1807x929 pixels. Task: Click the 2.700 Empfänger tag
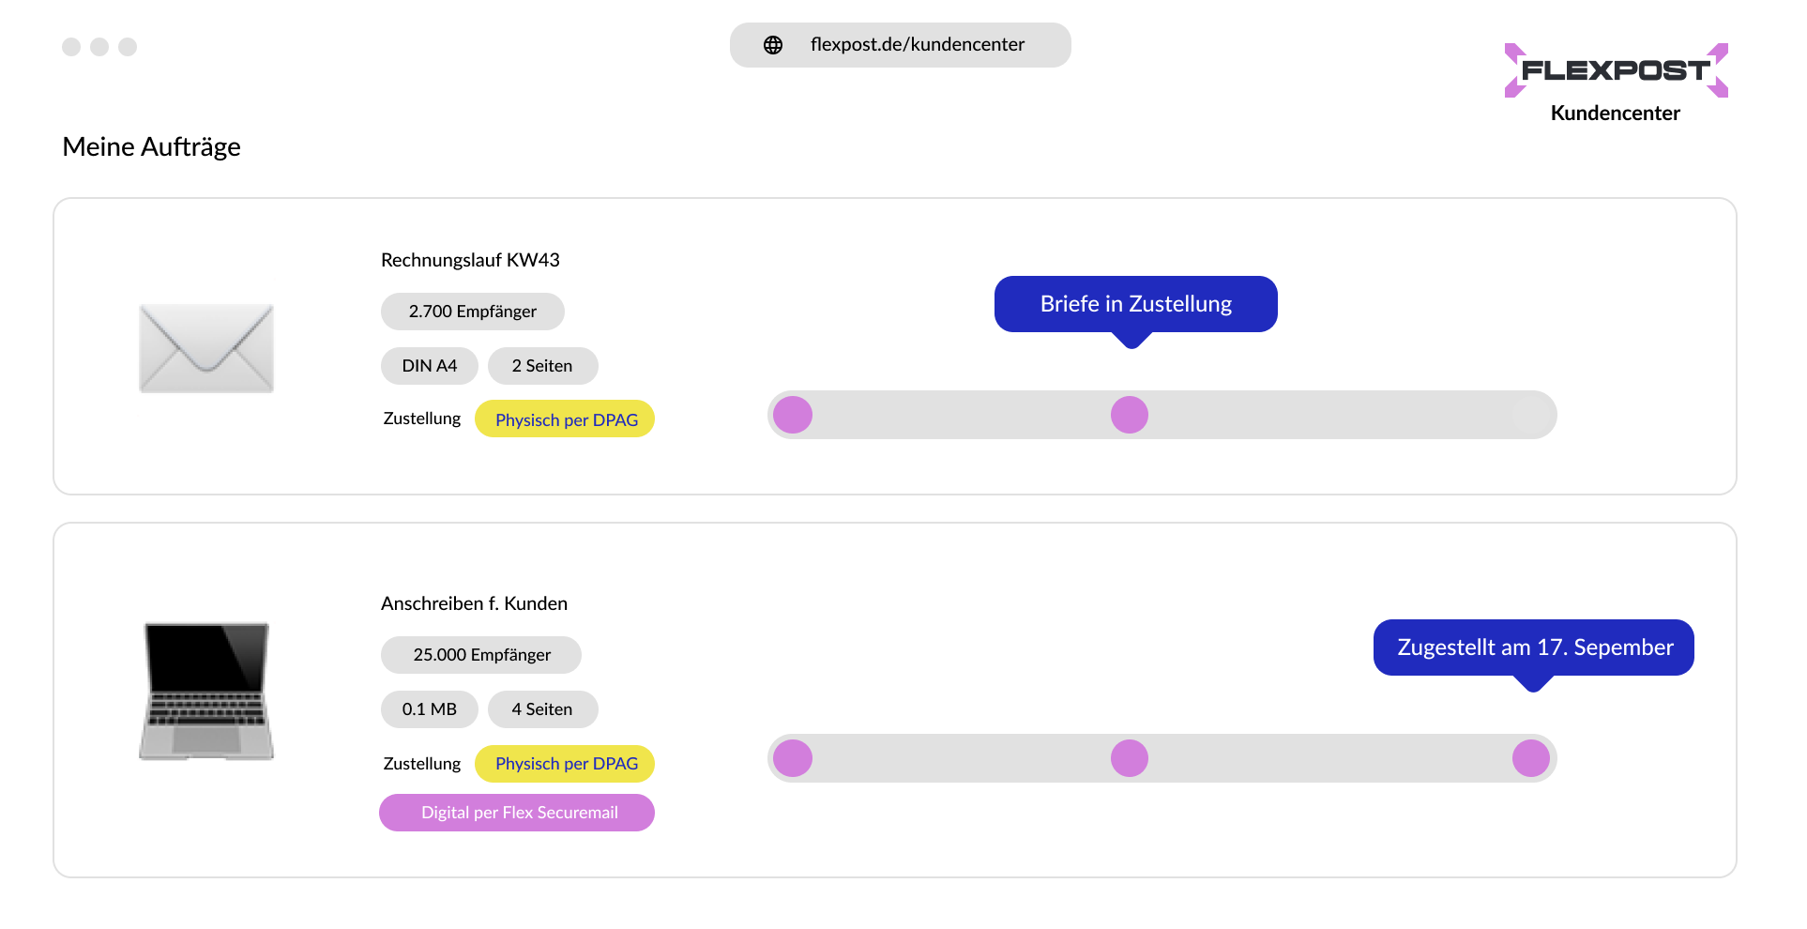[472, 312]
